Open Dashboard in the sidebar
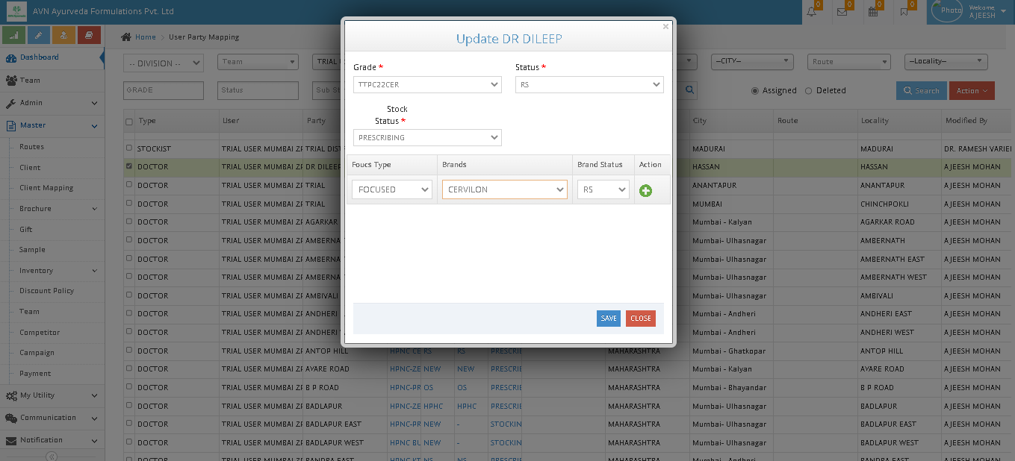The width and height of the screenshot is (1015, 461). pyautogui.click(x=39, y=57)
